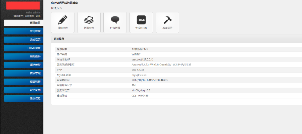The image size is (302, 134).
Task: Expand the 模块管理 sidebar menu
Action: (x=24, y=73)
